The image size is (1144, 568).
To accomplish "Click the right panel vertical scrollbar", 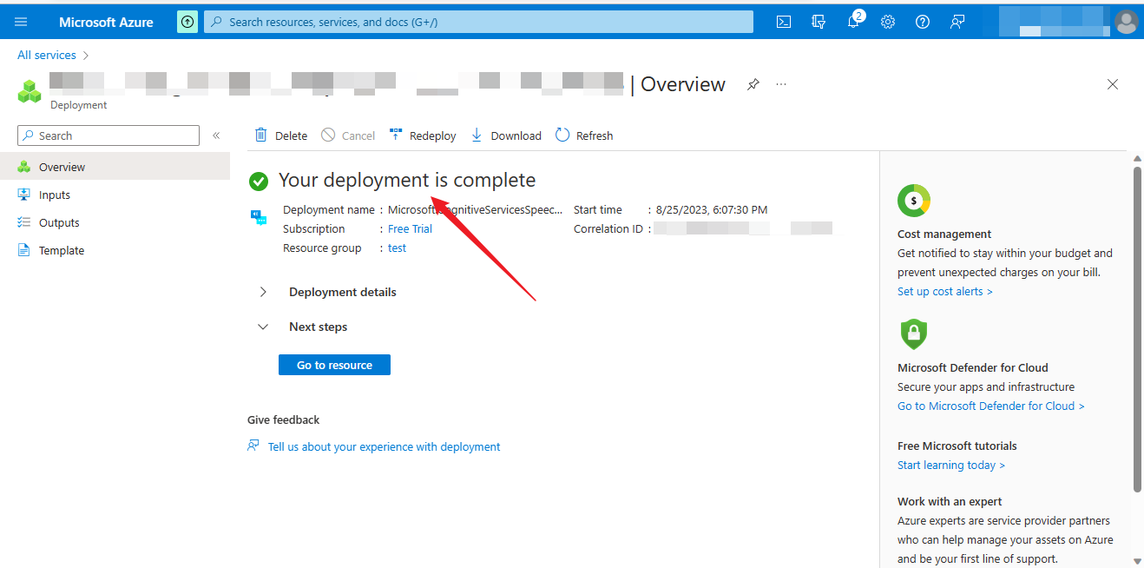I will [x=1137, y=328].
